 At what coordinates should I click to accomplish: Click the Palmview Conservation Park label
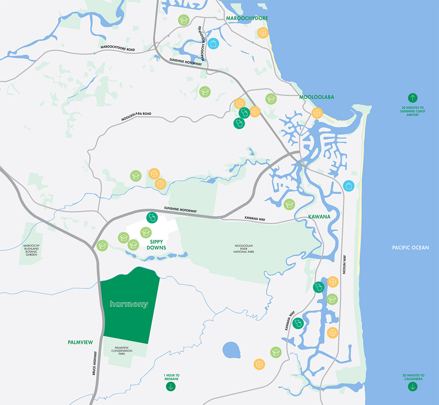pyautogui.click(x=122, y=351)
